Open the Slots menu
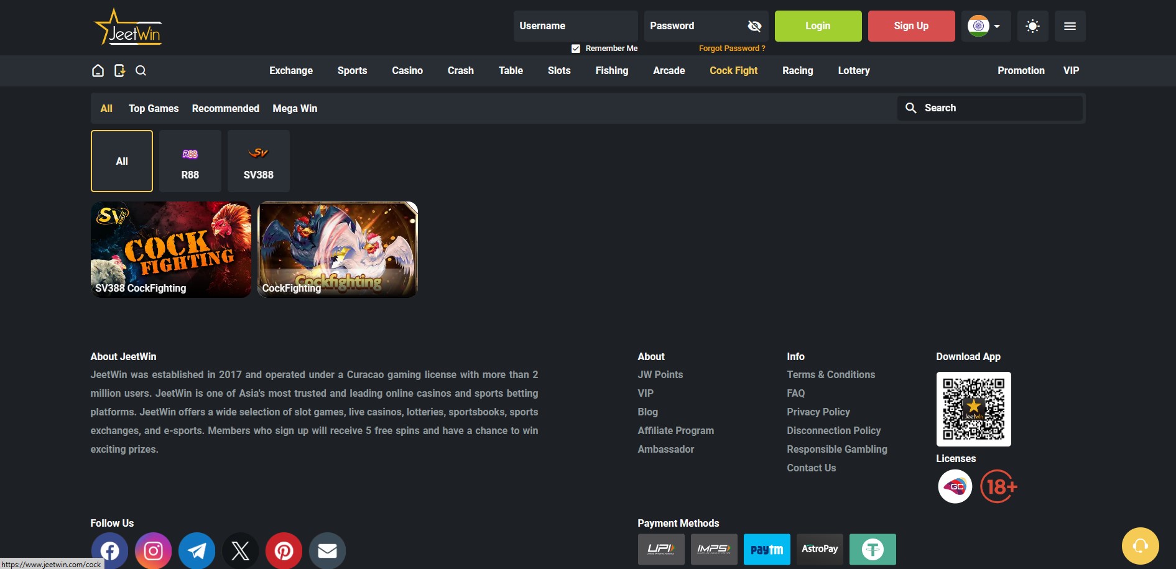This screenshot has height=569, width=1176. tap(559, 70)
